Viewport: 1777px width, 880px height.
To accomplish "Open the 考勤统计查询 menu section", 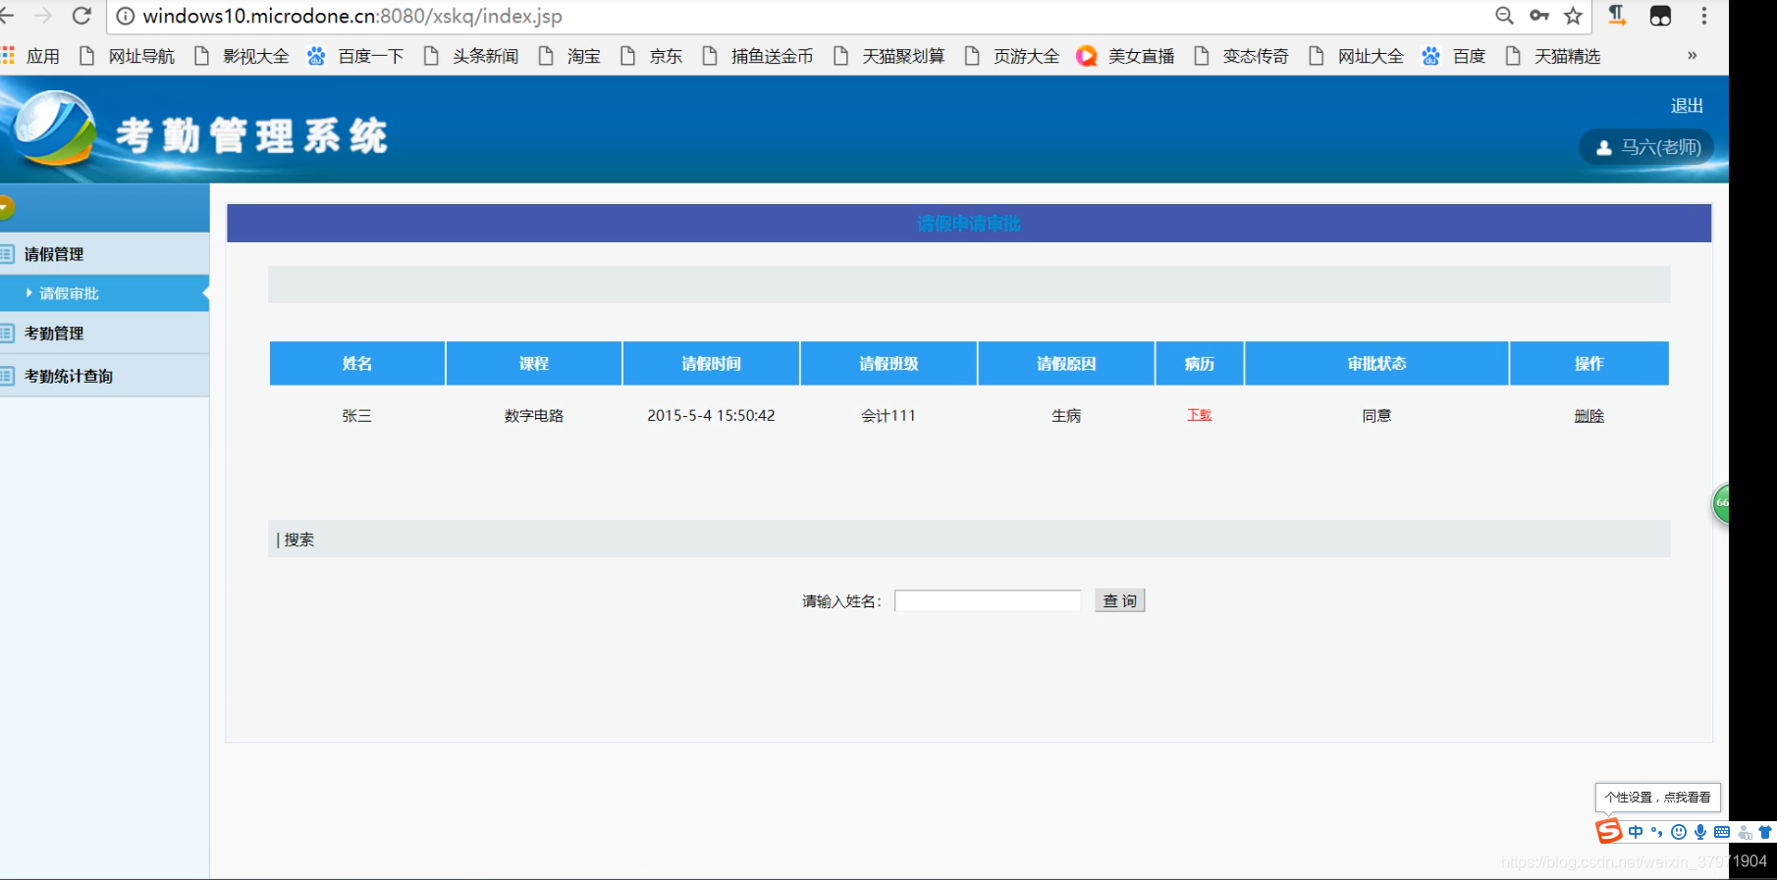I will click(104, 376).
